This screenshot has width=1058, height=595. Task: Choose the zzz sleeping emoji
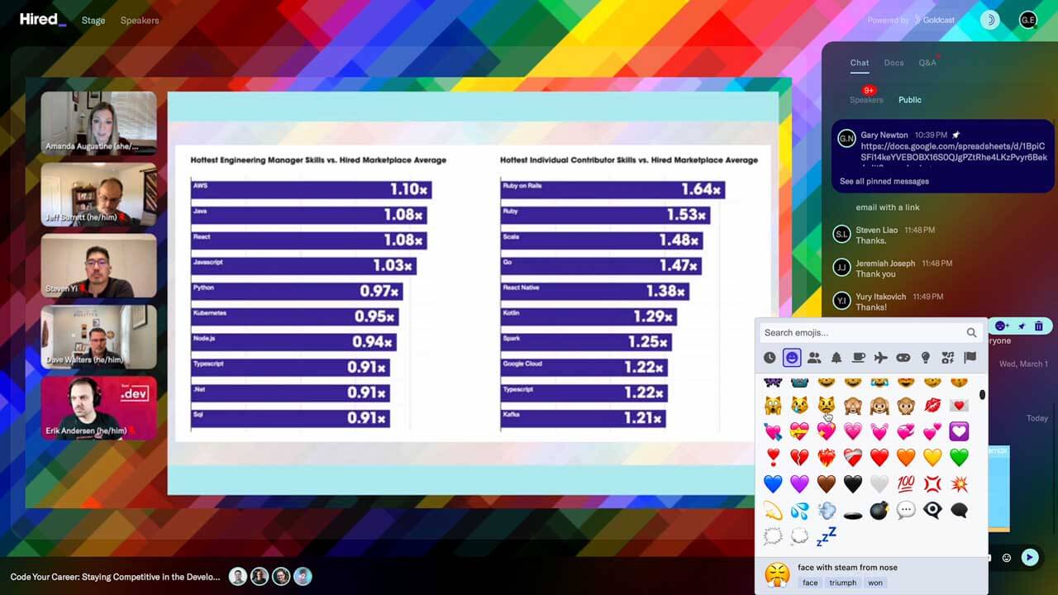tap(826, 536)
